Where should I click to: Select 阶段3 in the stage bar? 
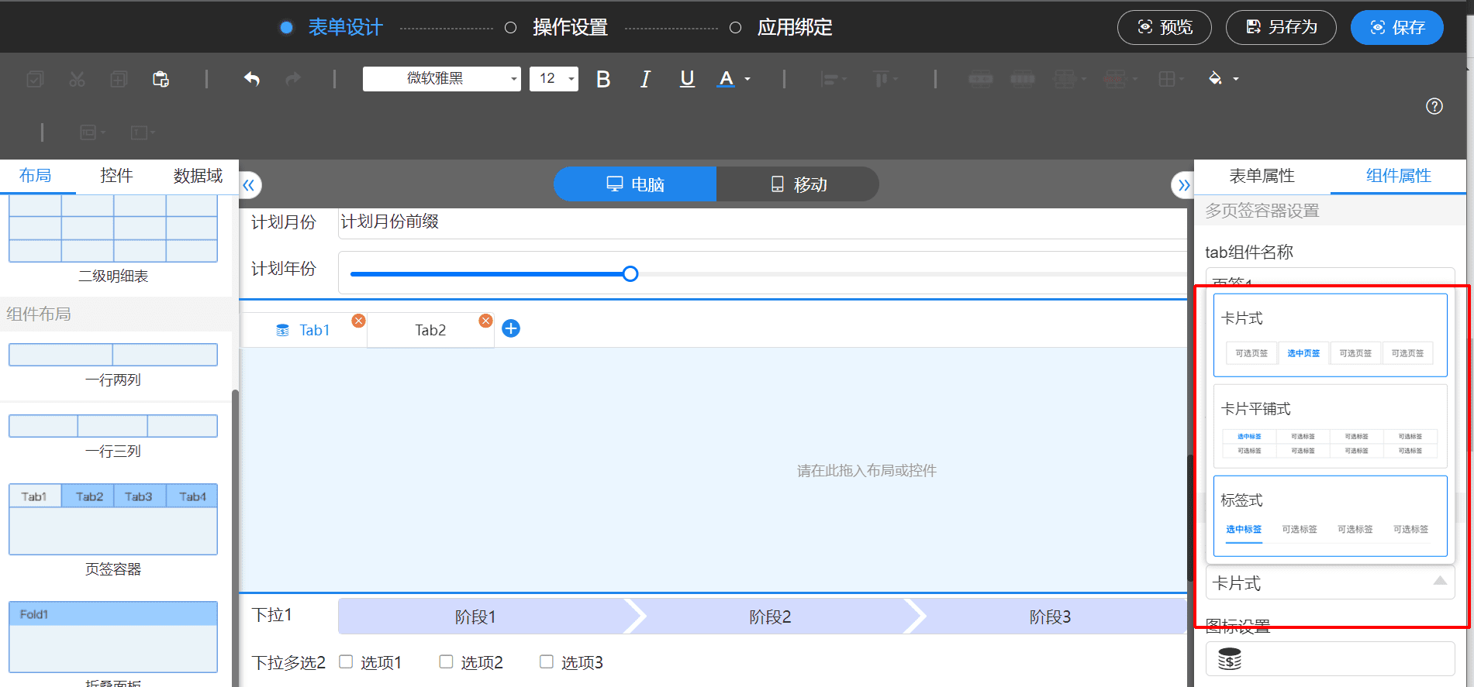point(1050,617)
